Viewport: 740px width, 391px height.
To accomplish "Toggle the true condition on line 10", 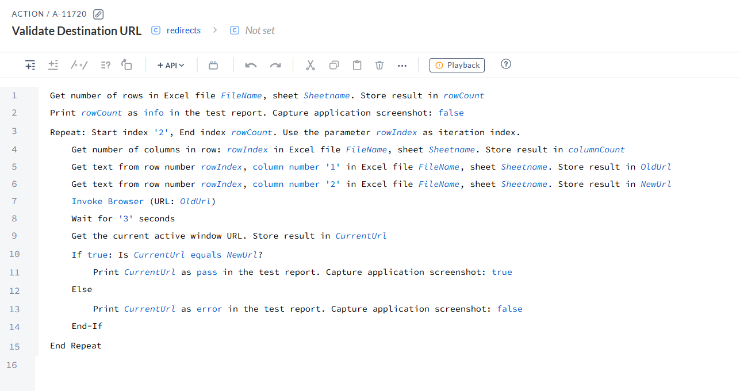I will click(97, 254).
